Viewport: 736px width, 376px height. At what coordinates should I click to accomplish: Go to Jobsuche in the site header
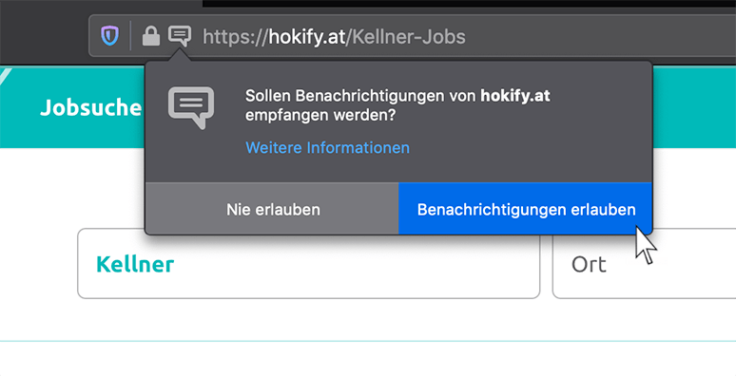(x=90, y=108)
